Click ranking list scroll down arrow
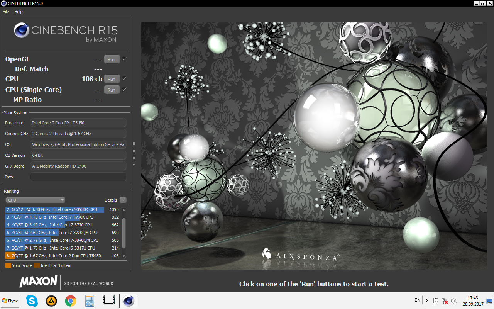The height and width of the screenshot is (309, 494). pos(124,256)
